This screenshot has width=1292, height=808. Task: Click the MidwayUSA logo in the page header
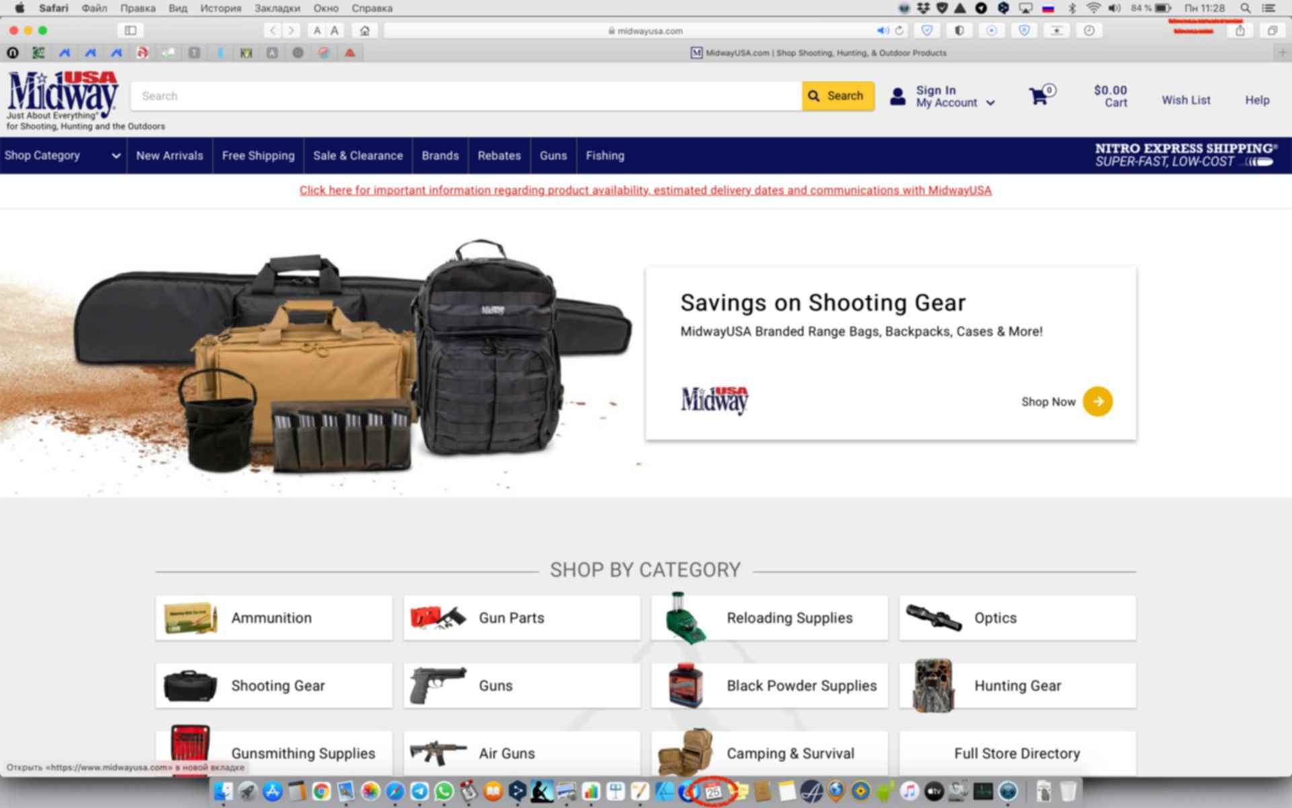coord(63,96)
